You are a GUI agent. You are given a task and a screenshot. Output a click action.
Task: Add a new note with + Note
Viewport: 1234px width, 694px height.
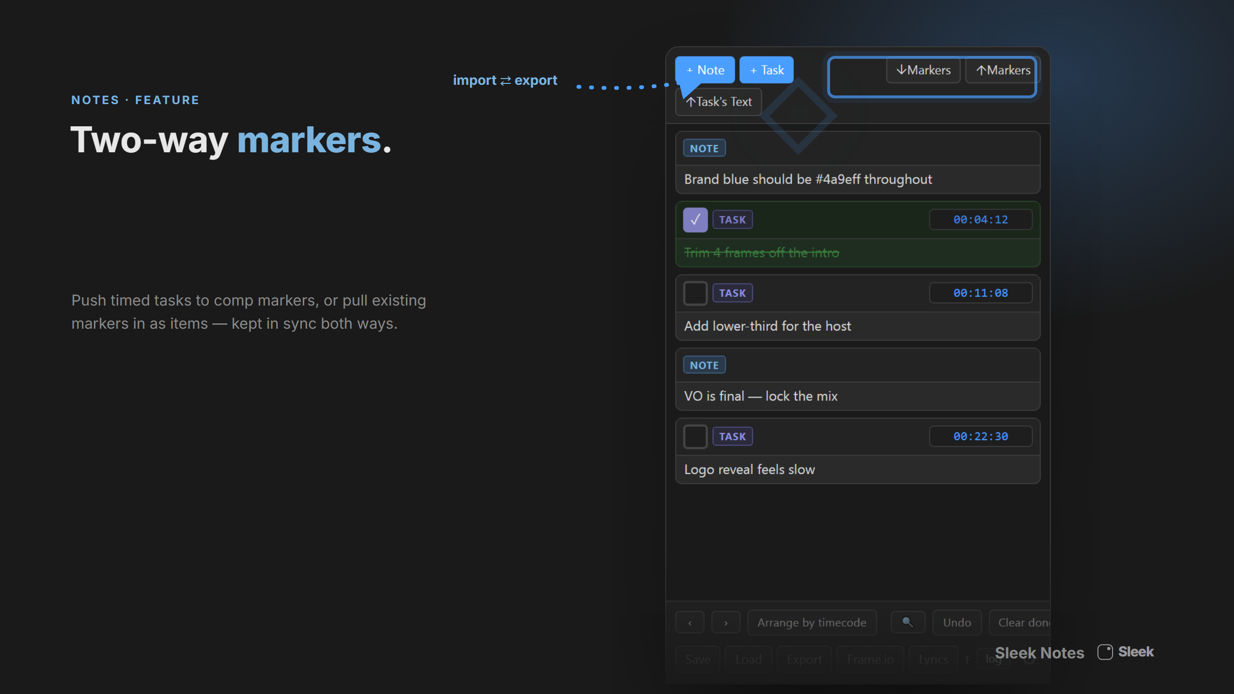coord(705,70)
